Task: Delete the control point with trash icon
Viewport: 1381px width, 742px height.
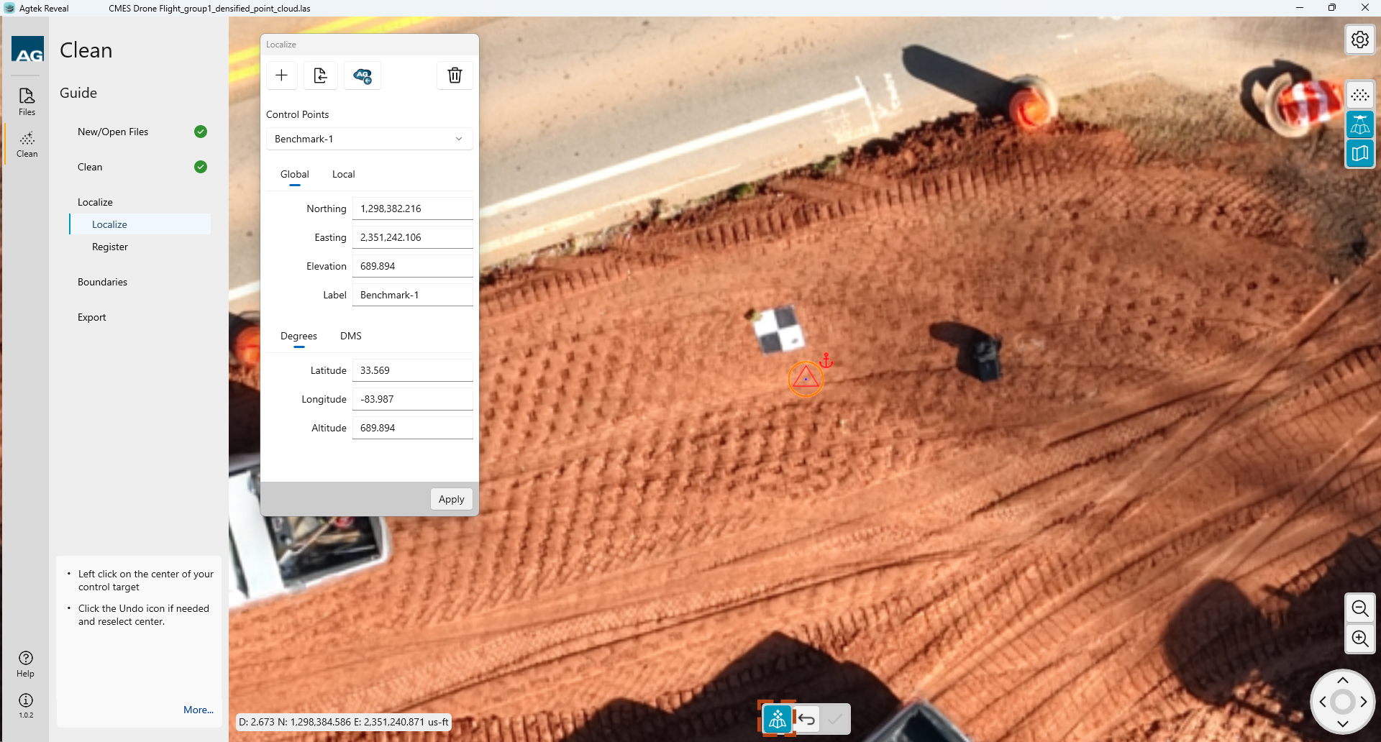Action: (x=455, y=75)
